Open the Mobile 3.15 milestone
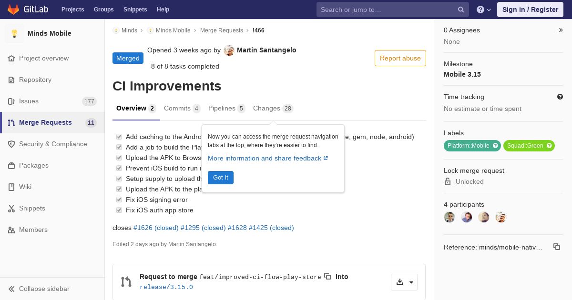The width and height of the screenshot is (572, 300). [462, 74]
